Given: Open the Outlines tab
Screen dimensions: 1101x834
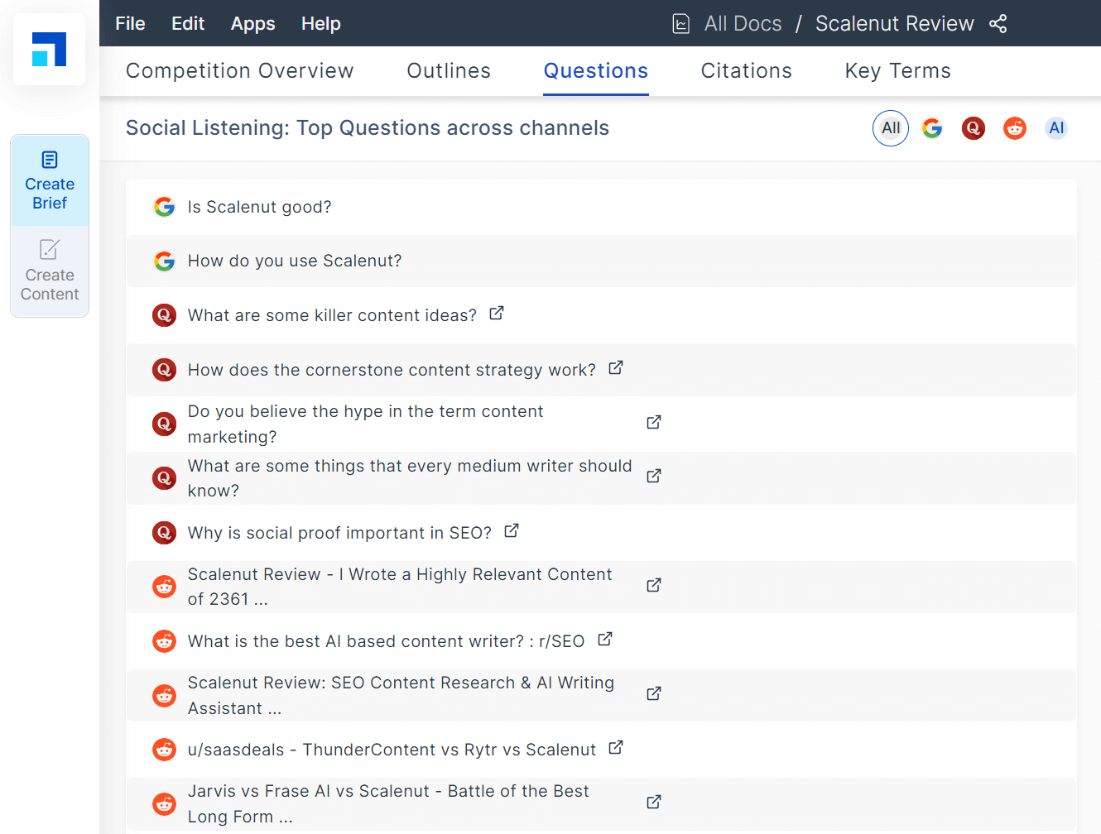Looking at the screenshot, I should click(x=449, y=70).
